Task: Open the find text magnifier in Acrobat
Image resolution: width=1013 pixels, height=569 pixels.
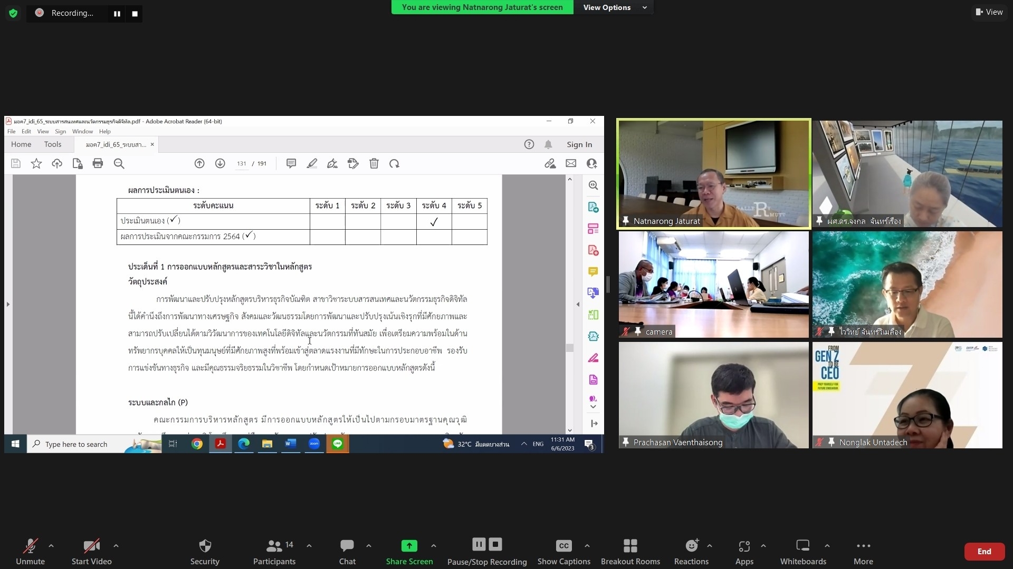Action: coord(119,164)
